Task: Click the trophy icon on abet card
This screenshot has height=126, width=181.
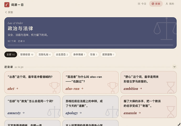Action: pos(55,88)
